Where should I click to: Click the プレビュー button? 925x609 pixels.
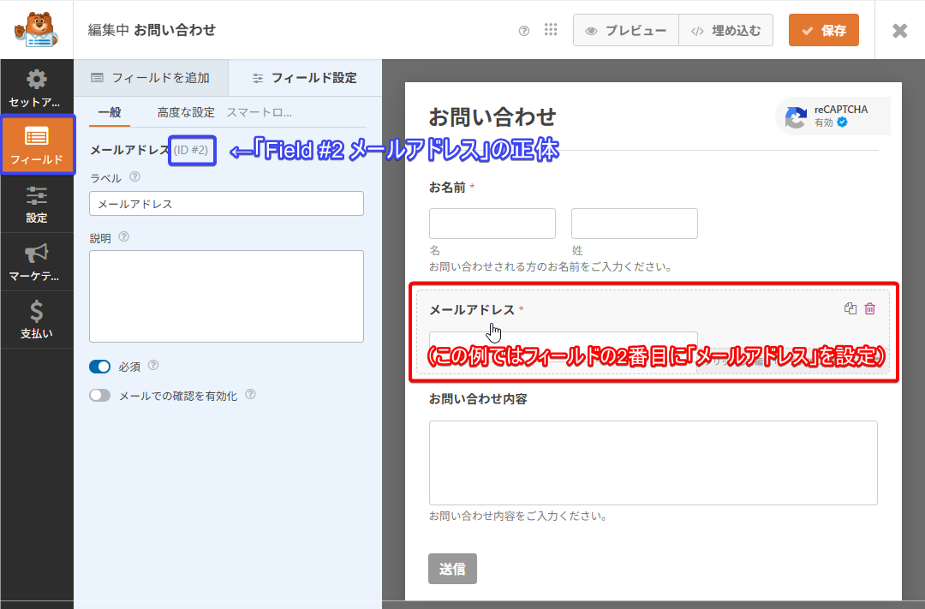pos(626,31)
